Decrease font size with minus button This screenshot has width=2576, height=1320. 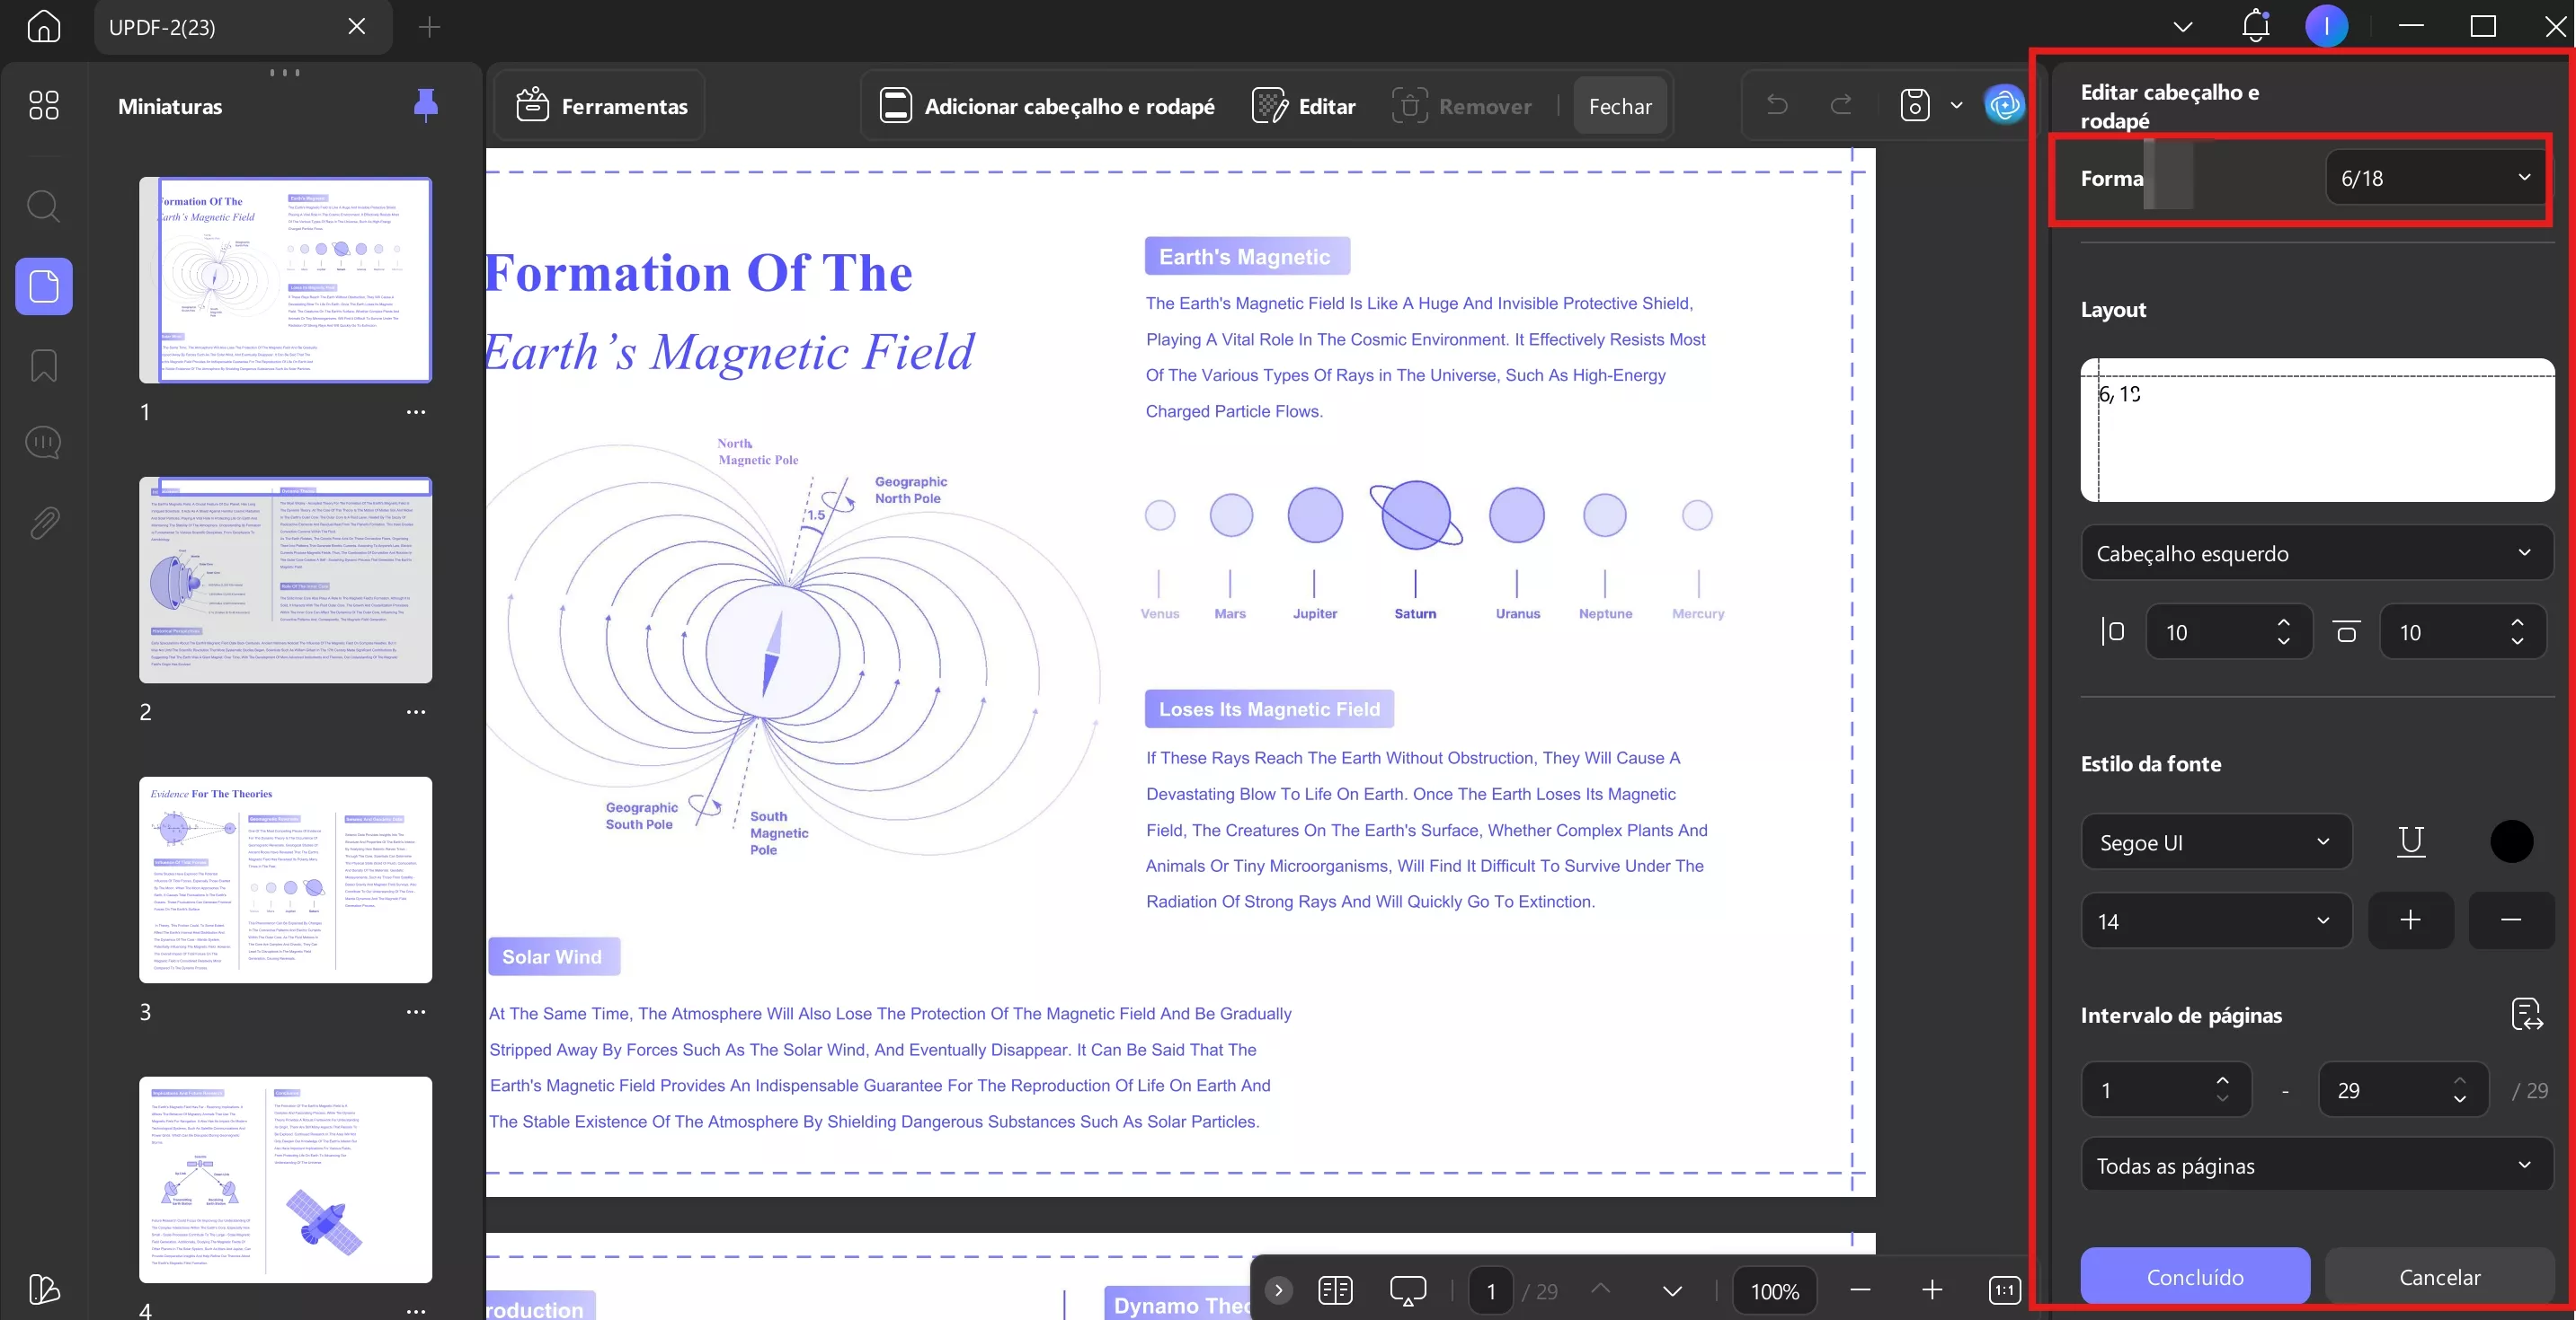(x=2511, y=920)
